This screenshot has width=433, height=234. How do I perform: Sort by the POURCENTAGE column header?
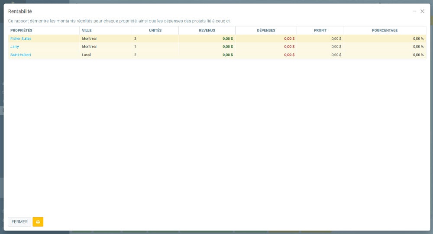point(385,31)
